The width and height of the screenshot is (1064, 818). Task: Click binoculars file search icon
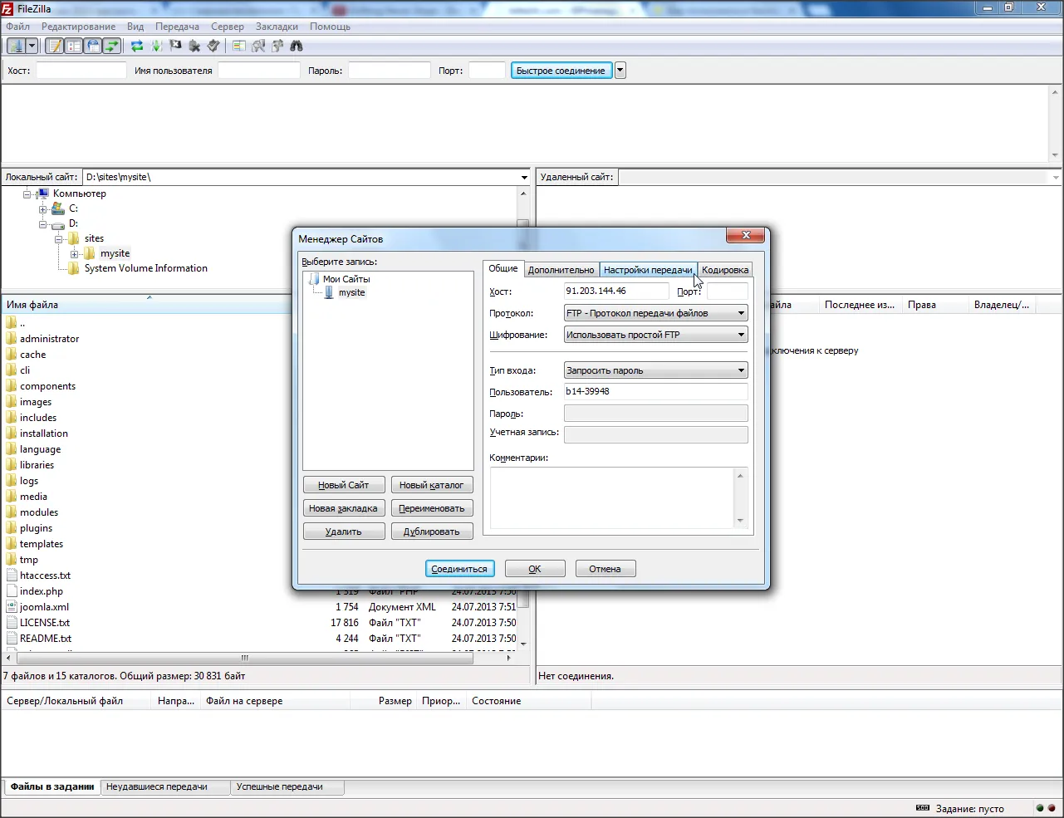pos(297,46)
